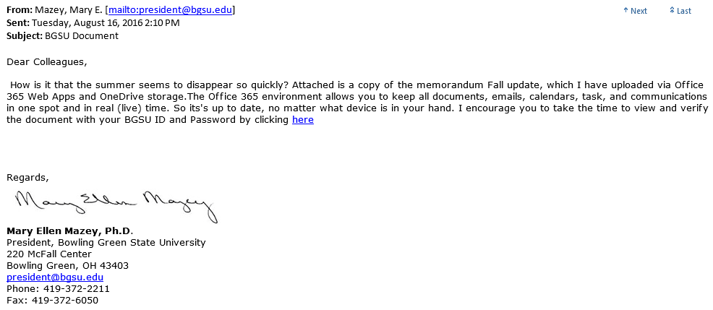Click the 220 McFall Center address line

click(49, 254)
